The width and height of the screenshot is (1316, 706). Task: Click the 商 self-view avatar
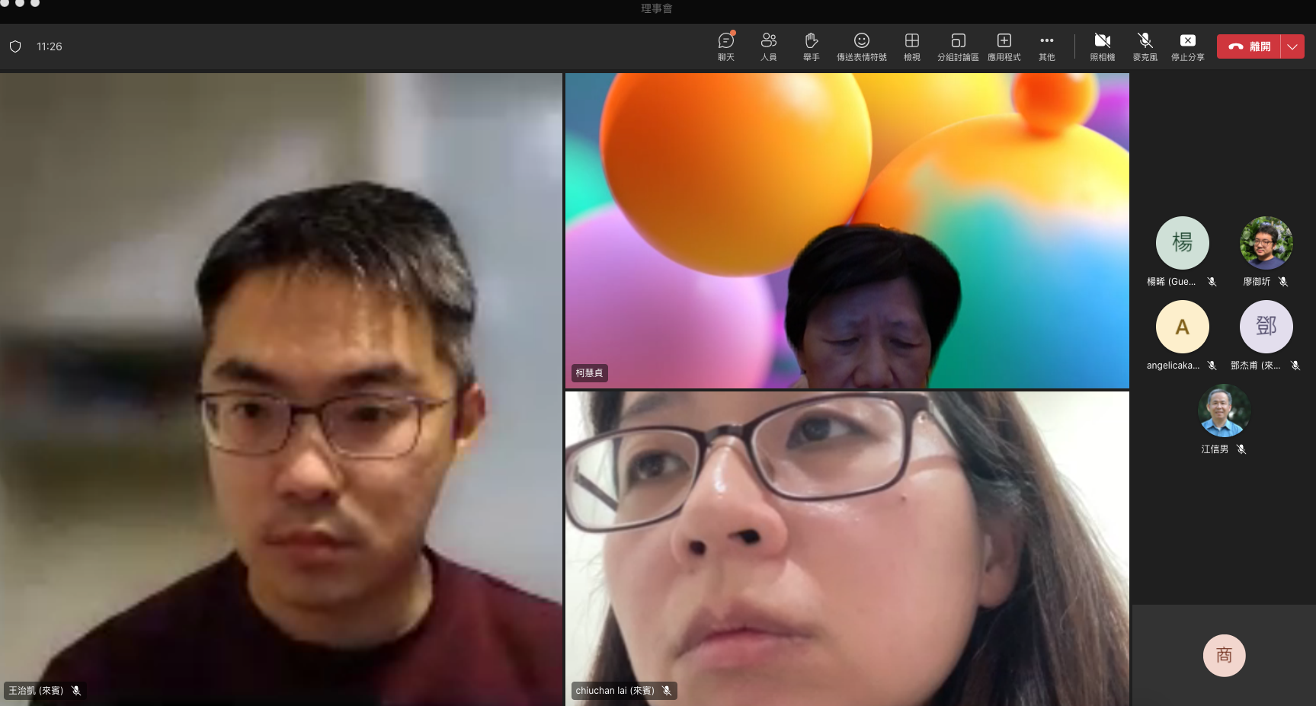click(1225, 656)
